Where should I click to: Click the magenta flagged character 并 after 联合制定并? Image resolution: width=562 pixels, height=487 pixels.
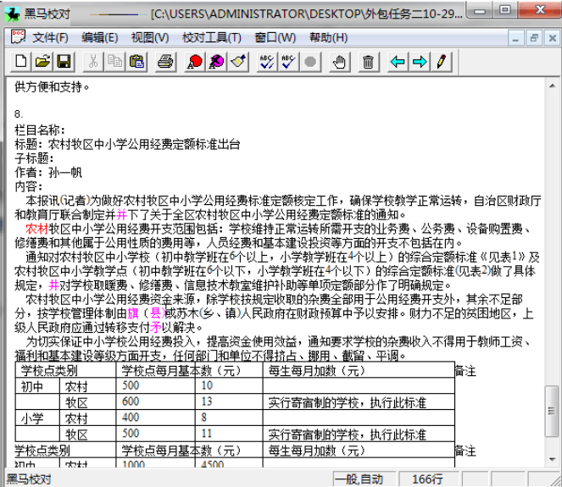[121, 214]
